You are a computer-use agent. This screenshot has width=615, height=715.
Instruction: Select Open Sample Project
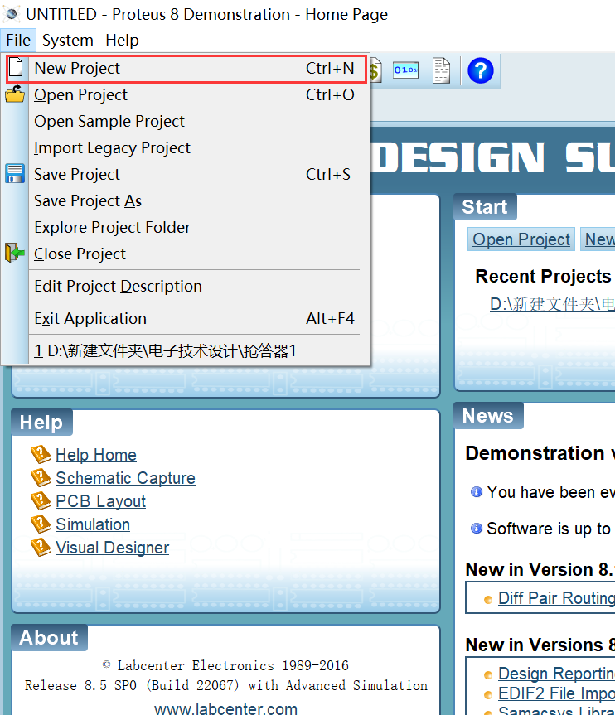click(x=186, y=121)
